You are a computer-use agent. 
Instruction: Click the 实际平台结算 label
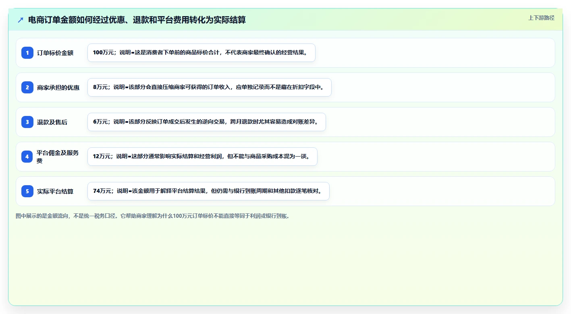click(55, 191)
